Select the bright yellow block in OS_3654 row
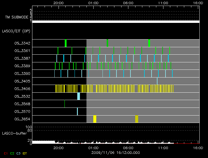 coord(95,119)
